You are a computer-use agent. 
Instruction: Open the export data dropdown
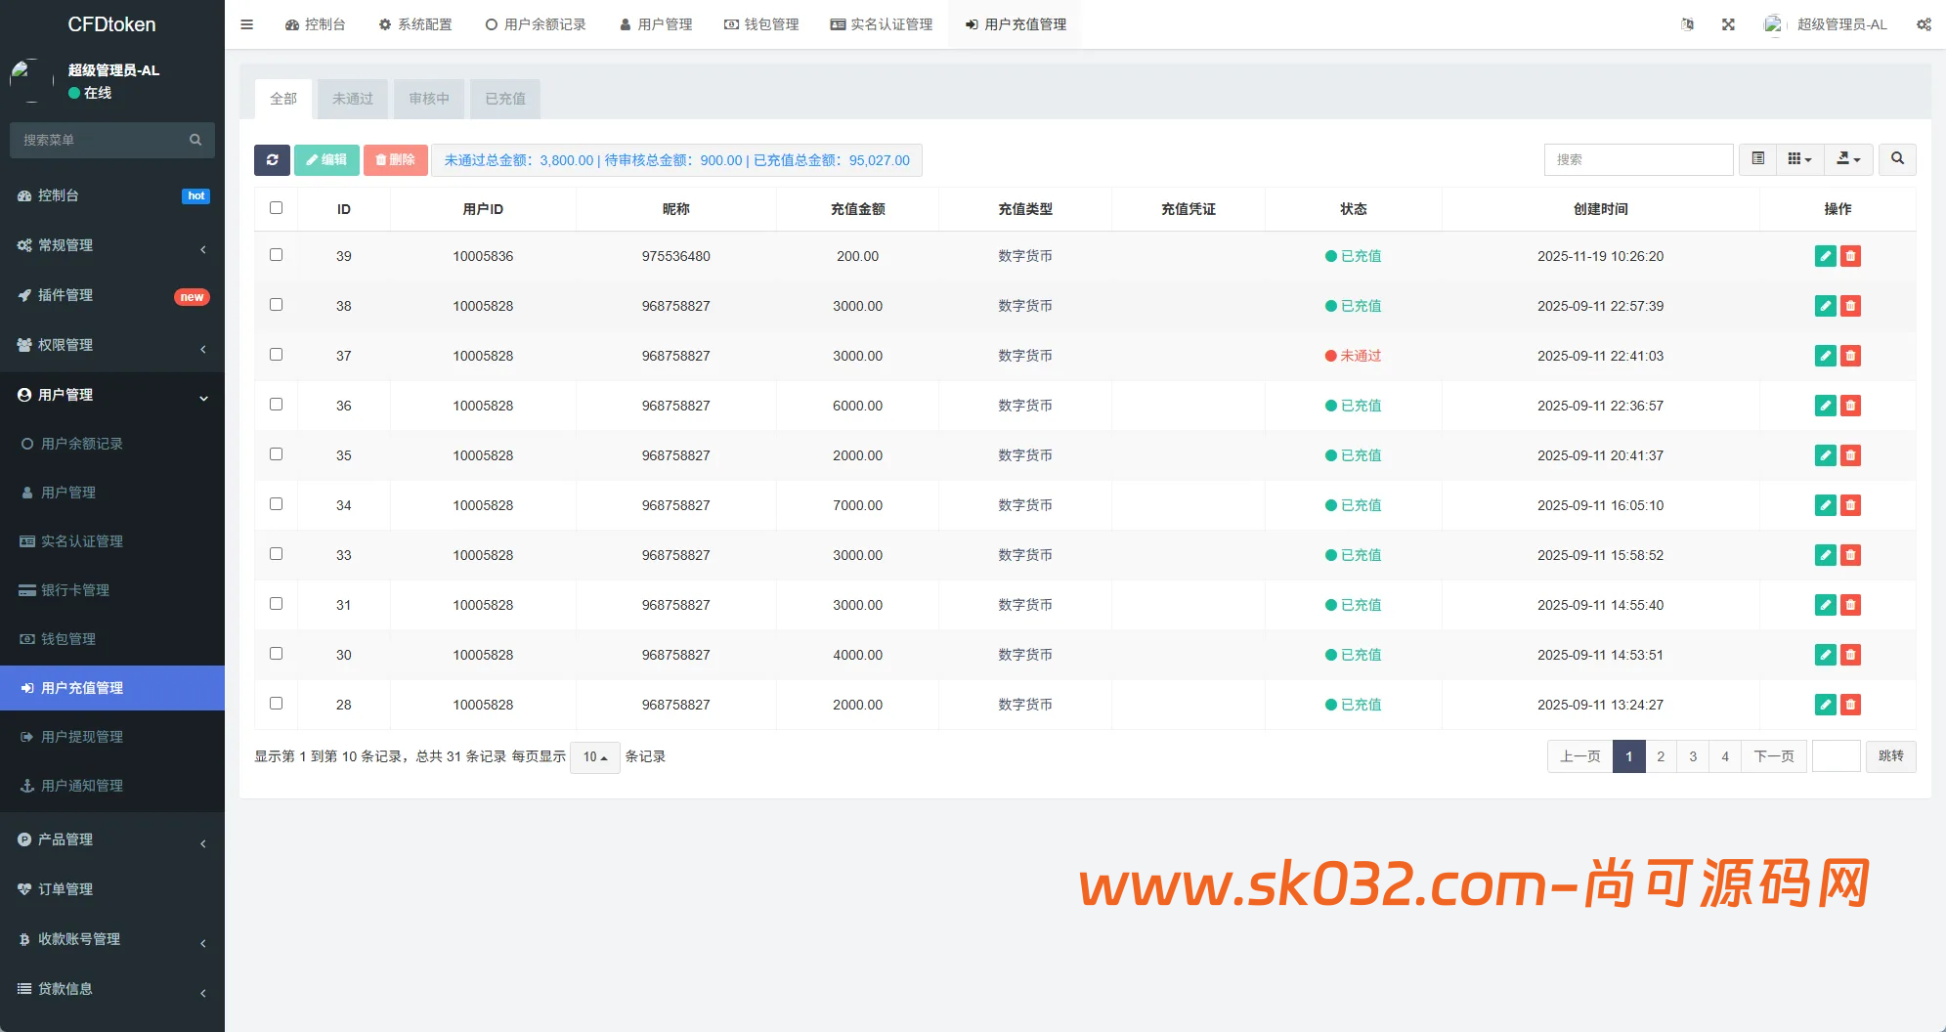[1848, 159]
